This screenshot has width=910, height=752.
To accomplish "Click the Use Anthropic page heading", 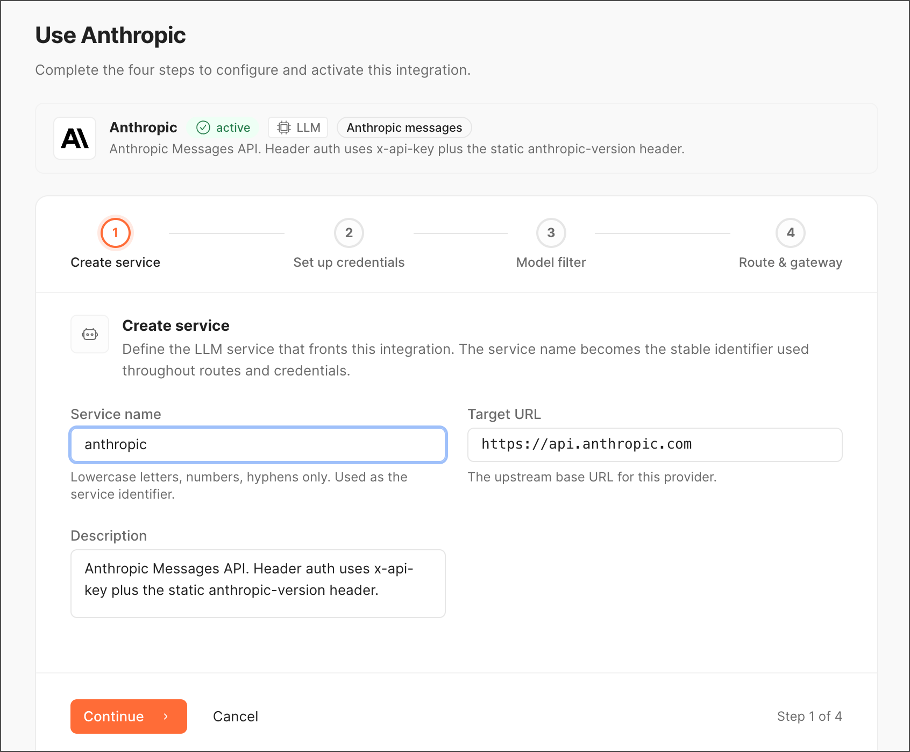I will [x=110, y=36].
